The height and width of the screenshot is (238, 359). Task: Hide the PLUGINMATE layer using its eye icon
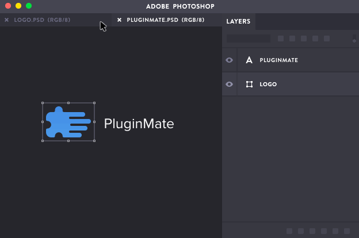pyautogui.click(x=230, y=60)
